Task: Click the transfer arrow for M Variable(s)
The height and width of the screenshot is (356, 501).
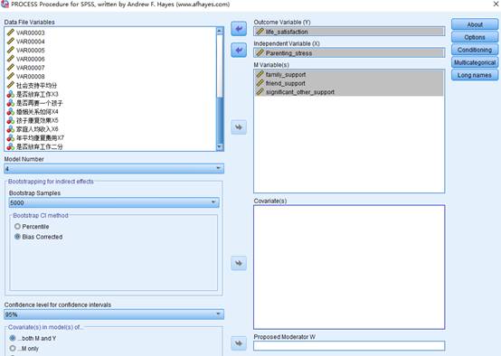Action: (239, 127)
